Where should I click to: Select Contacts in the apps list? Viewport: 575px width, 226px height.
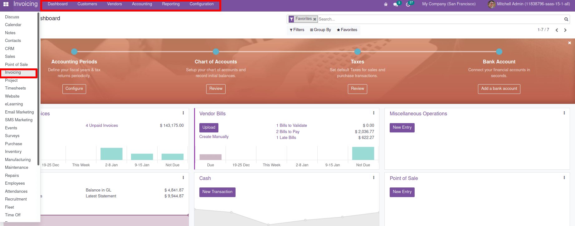[x=13, y=41]
